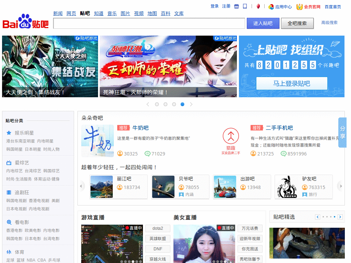Click in the tieba search input field
351x263 pixels.
[149, 23]
